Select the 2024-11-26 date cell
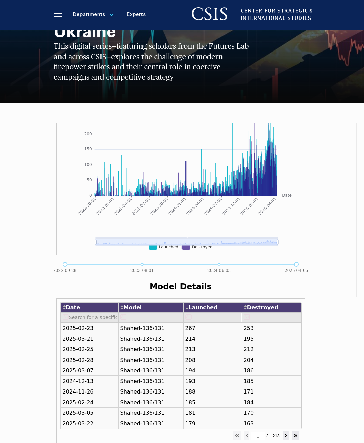 [89, 391]
